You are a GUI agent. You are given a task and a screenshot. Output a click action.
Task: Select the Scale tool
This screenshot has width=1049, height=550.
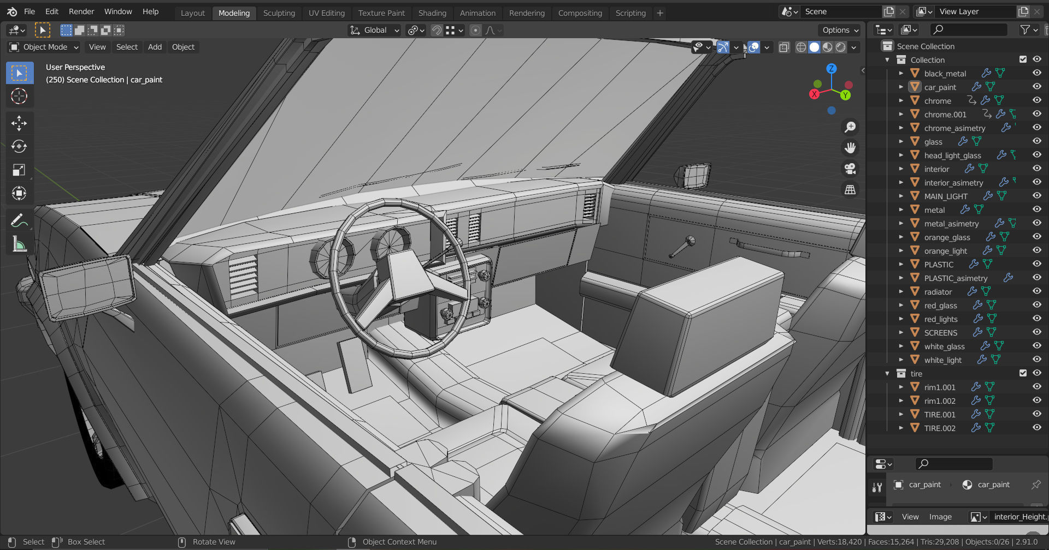click(x=19, y=170)
